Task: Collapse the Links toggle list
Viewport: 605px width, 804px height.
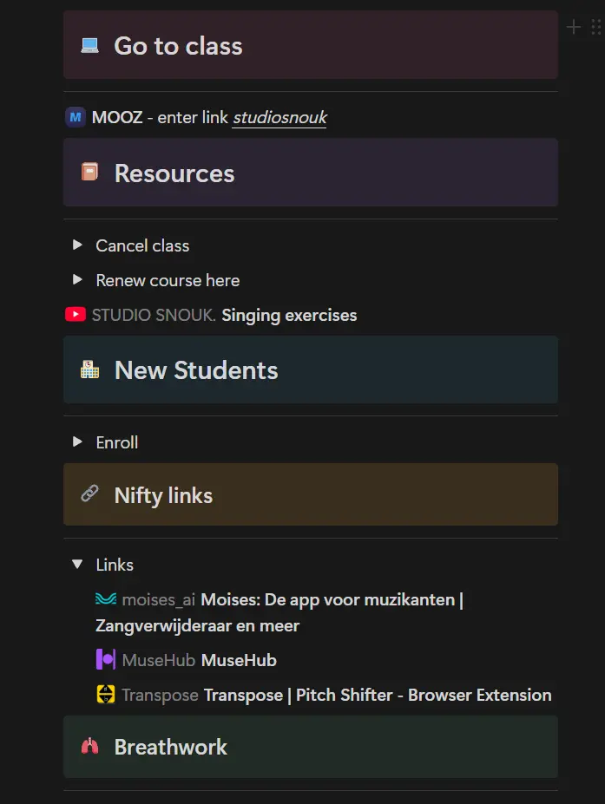Action: point(77,565)
